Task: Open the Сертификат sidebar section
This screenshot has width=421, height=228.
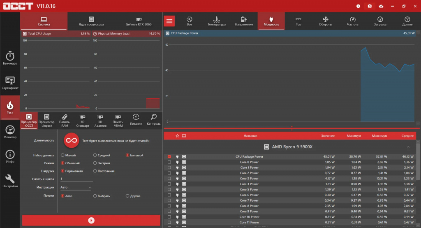Action: click(x=10, y=83)
